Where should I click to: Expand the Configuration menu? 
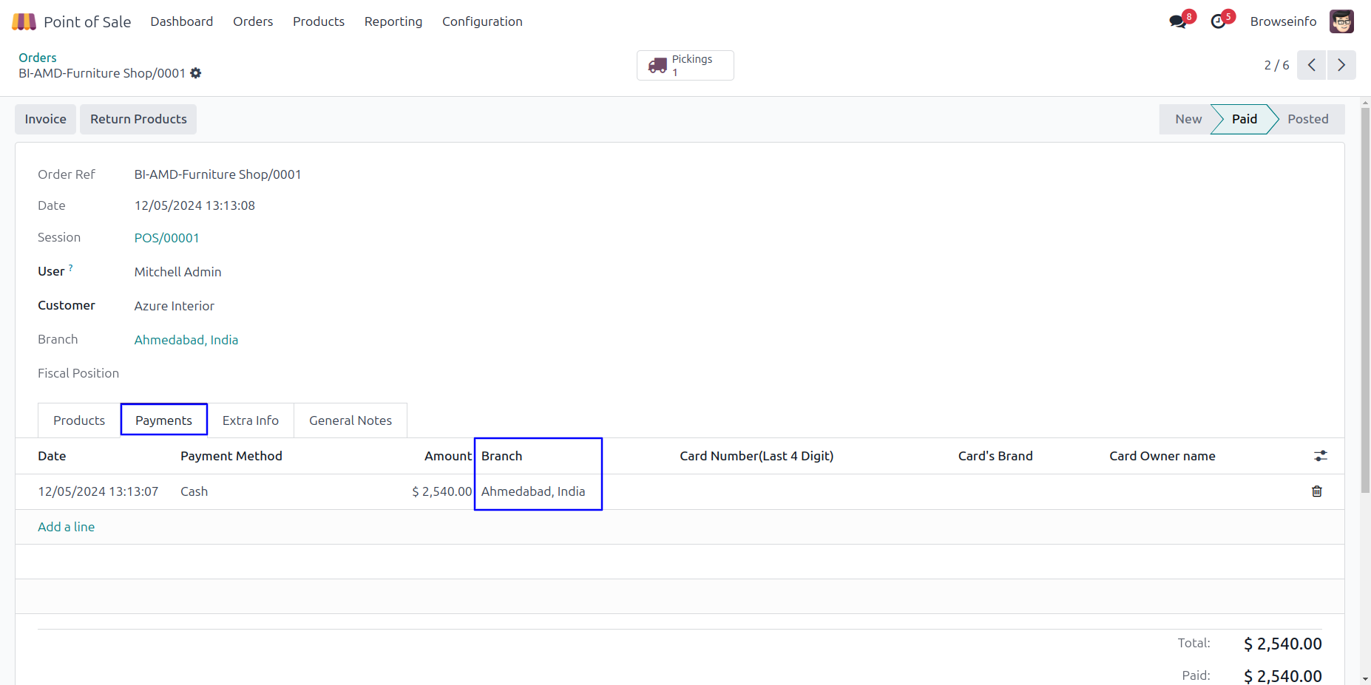click(482, 21)
